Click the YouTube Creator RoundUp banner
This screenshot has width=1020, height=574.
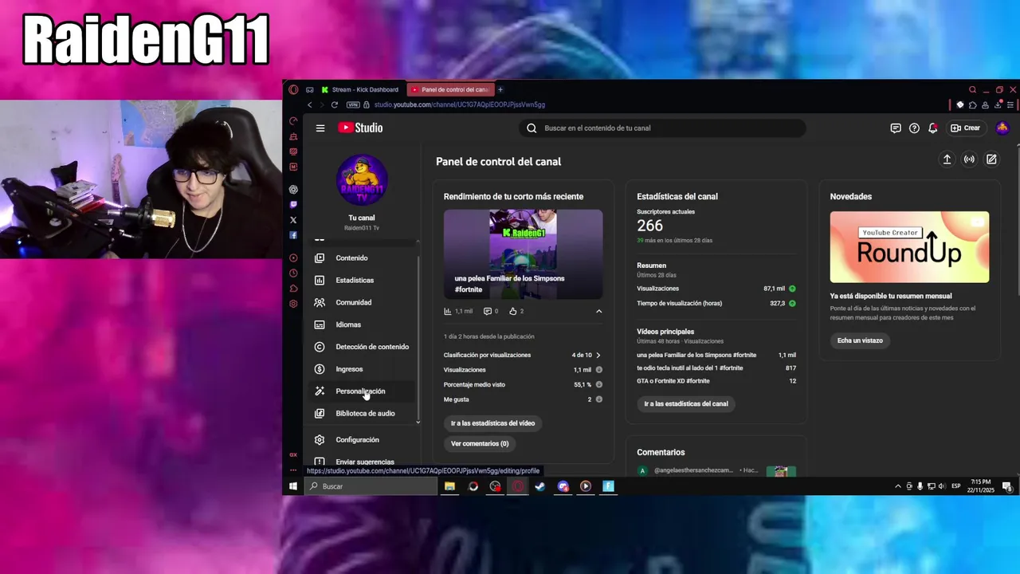click(909, 247)
